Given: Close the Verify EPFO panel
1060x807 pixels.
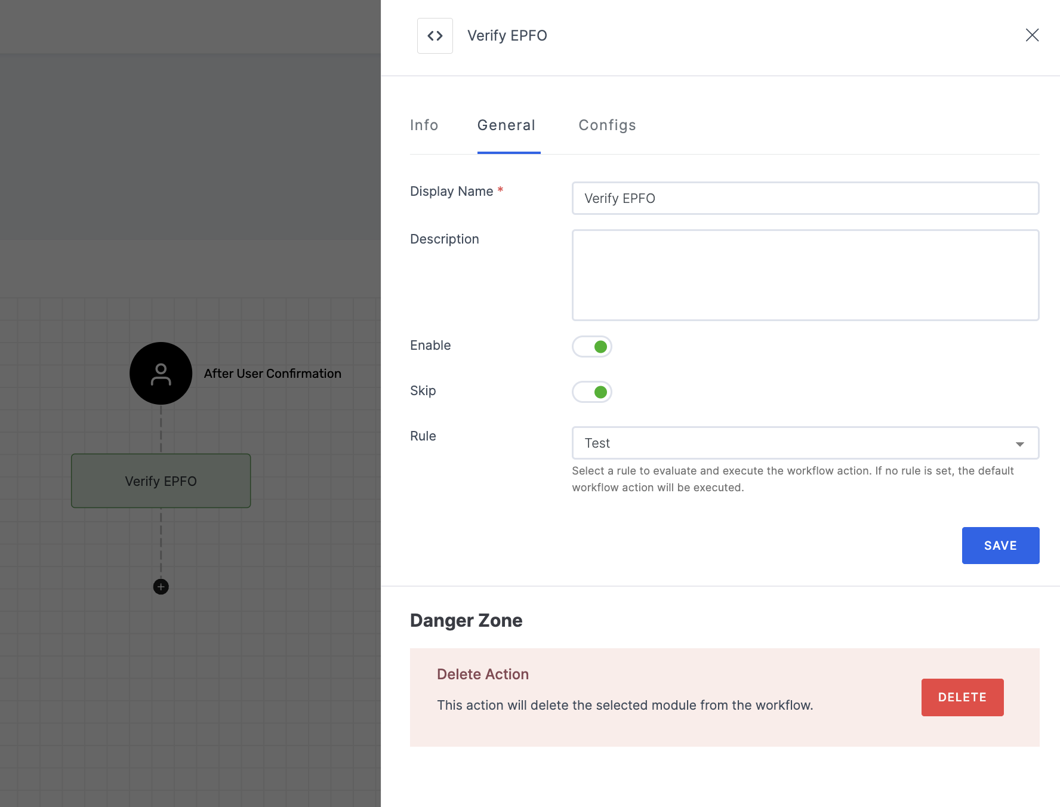Looking at the screenshot, I should tap(1032, 35).
